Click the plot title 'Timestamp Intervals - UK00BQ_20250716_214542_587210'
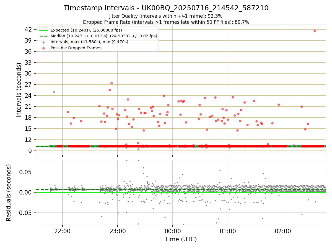The width and height of the screenshot is (332, 249). [x=166, y=8]
